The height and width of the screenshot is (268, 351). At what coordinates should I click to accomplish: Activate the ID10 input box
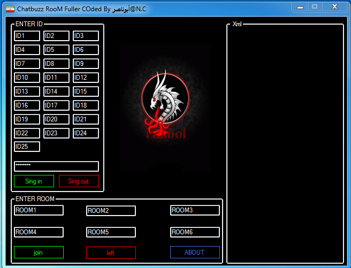point(27,78)
